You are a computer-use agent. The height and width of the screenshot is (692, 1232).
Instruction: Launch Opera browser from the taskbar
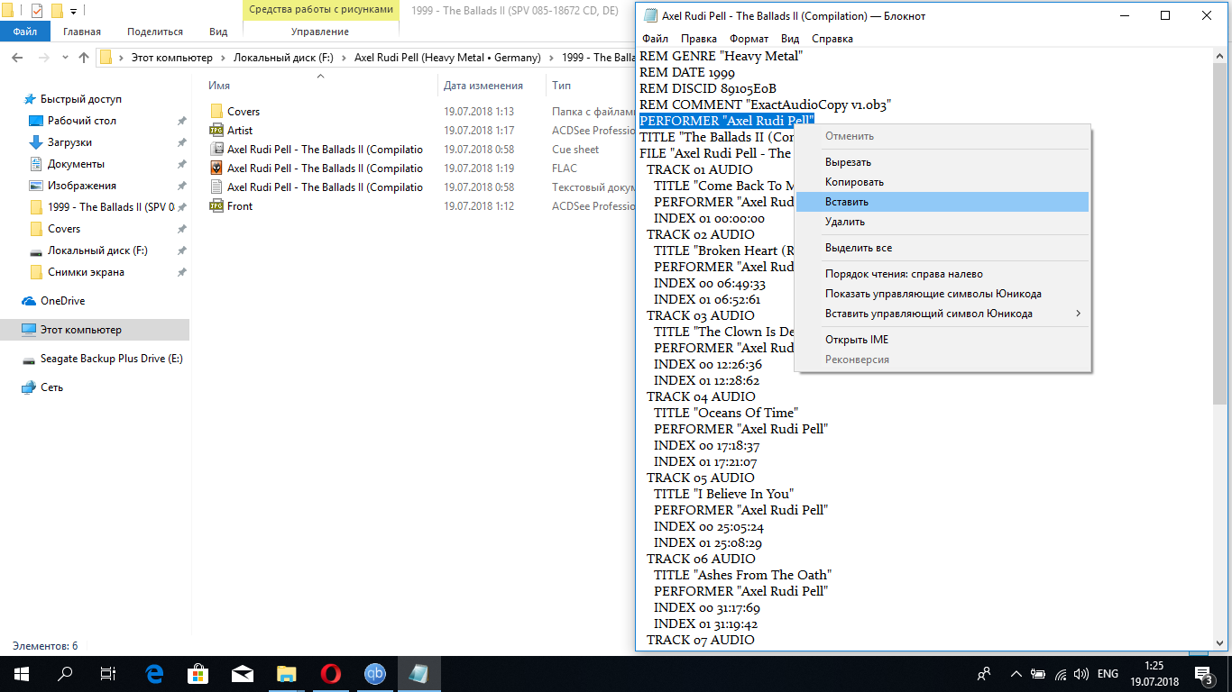330,674
